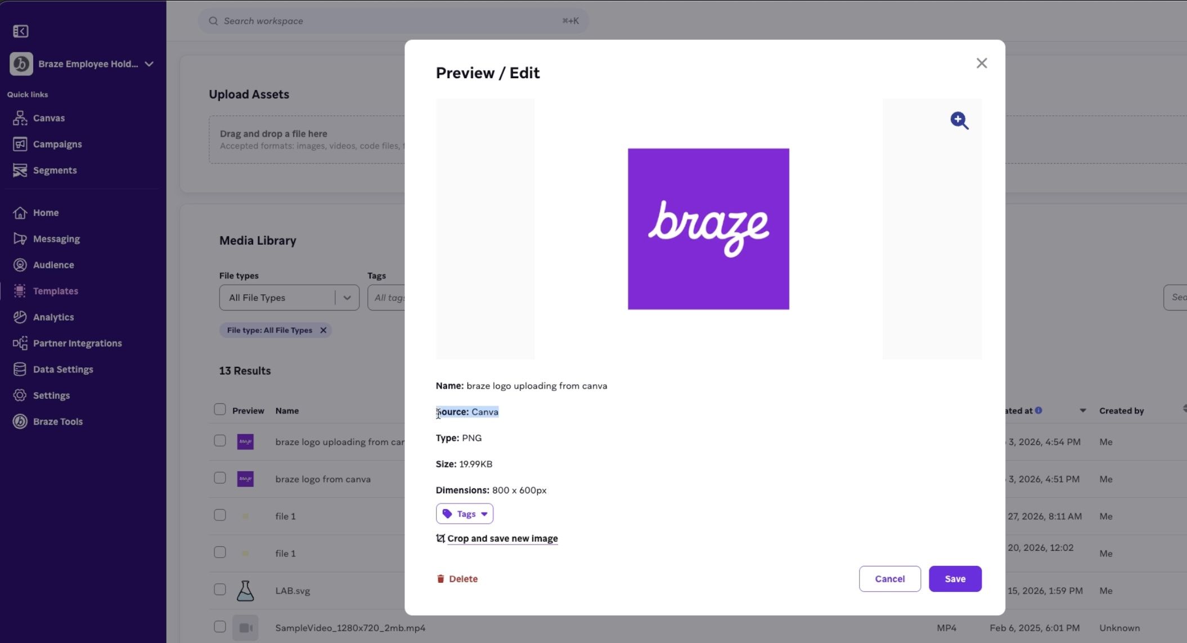Open Canvas from the quick links sidebar
The width and height of the screenshot is (1187, 643).
click(49, 118)
